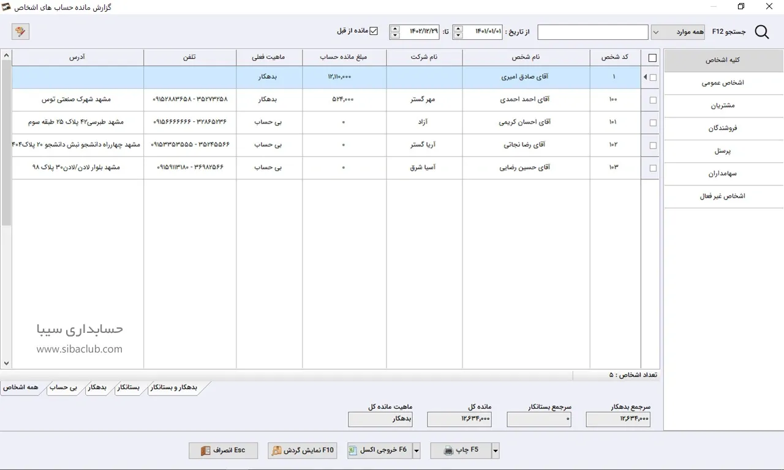Switch to the بستانکار tab
784x470 pixels.
[x=127, y=387]
